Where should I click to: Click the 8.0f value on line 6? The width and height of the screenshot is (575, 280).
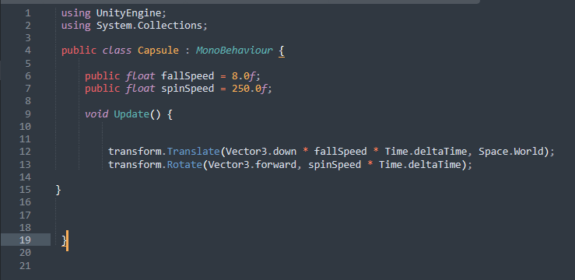(244, 76)
